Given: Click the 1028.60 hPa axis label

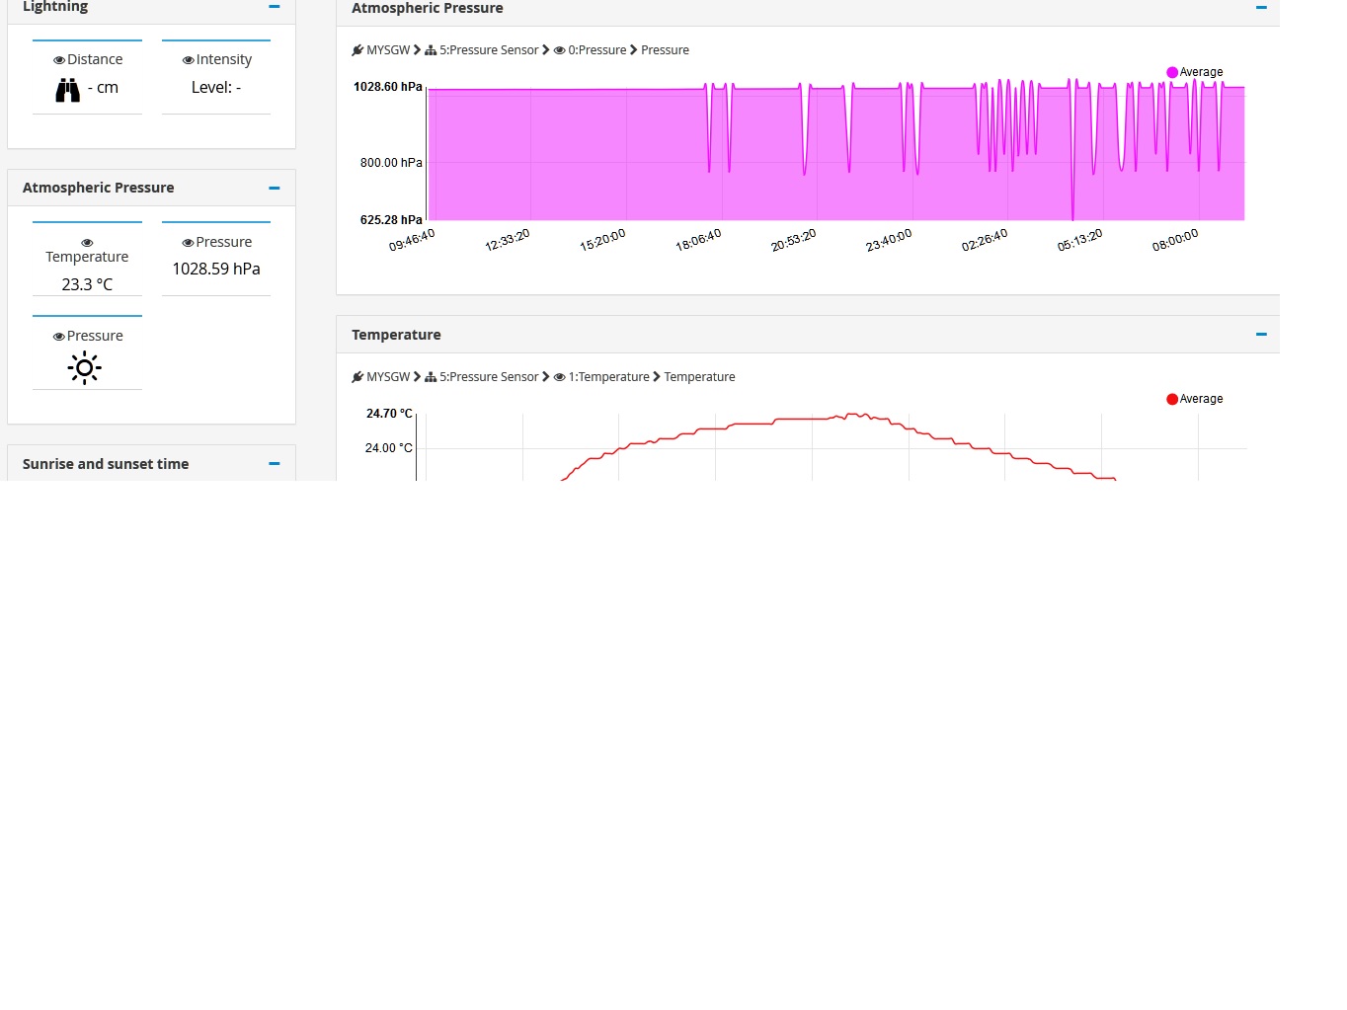Looking at the screenshot, I should 388,87.
